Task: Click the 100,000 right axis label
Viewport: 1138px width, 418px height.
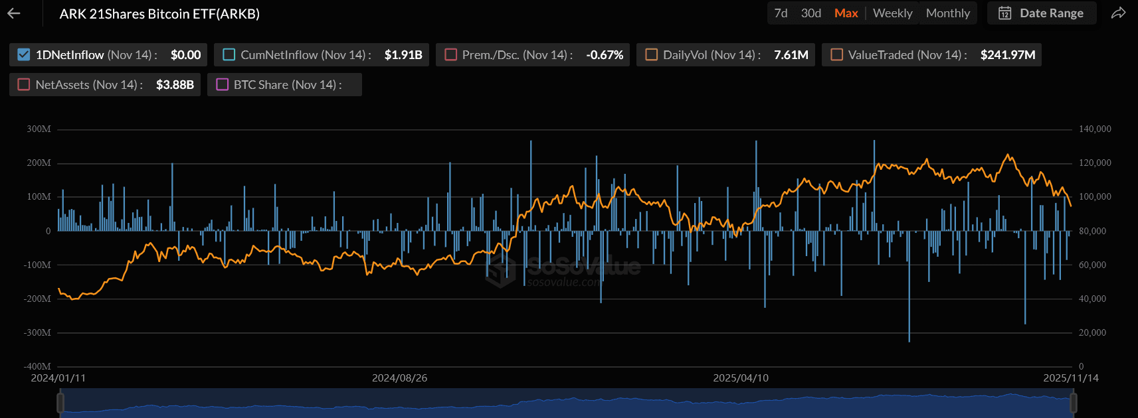Action: point(1095,196)
